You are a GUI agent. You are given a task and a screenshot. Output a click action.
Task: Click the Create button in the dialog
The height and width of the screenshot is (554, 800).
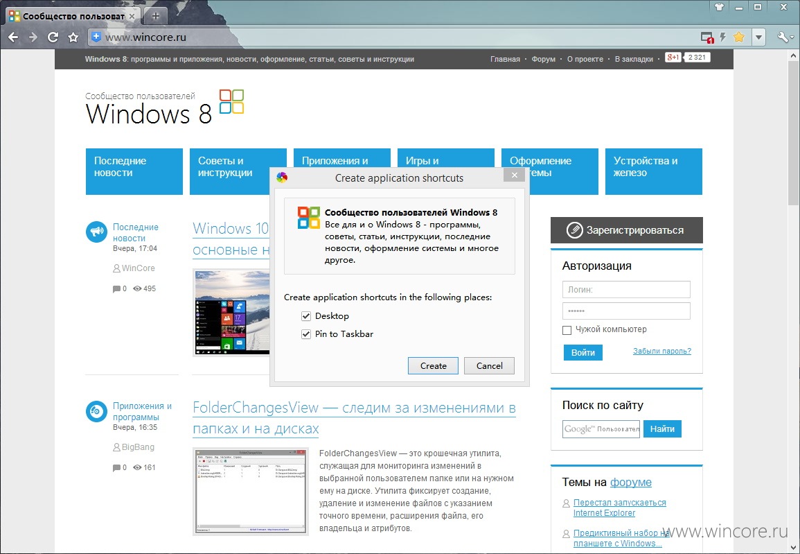pos(433,365)
